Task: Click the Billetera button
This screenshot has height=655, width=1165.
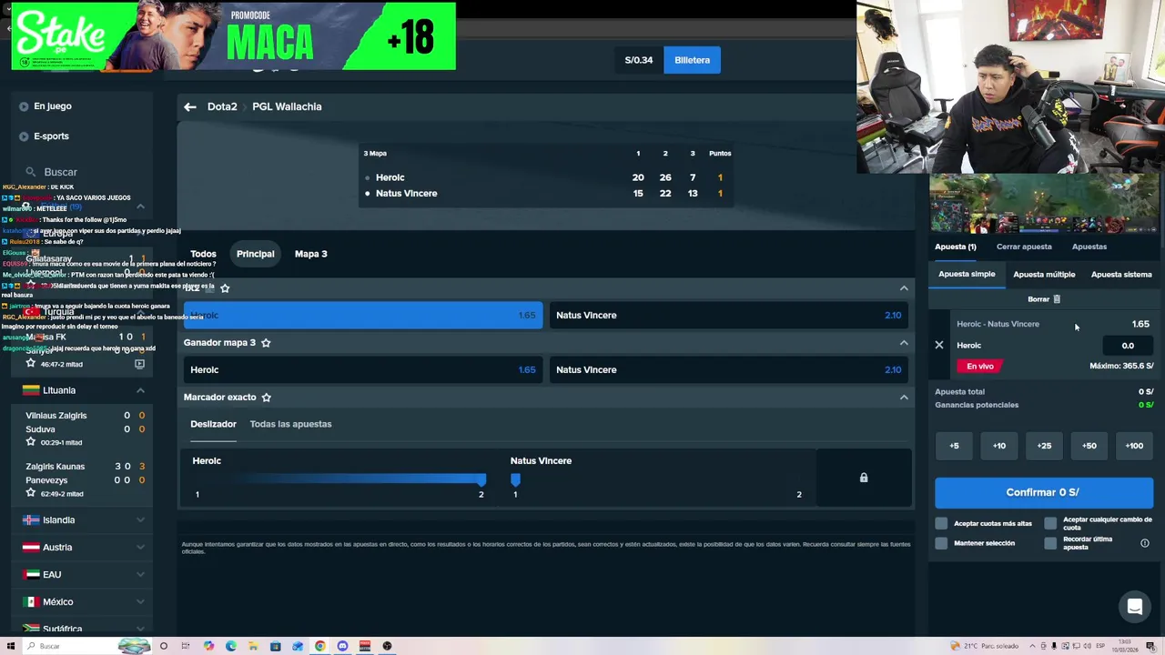Action: pyautogui.click(x=692, y=60)
